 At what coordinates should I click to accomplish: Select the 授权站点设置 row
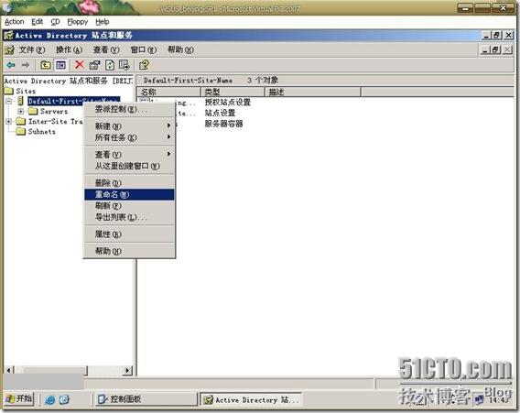point(227,103)
